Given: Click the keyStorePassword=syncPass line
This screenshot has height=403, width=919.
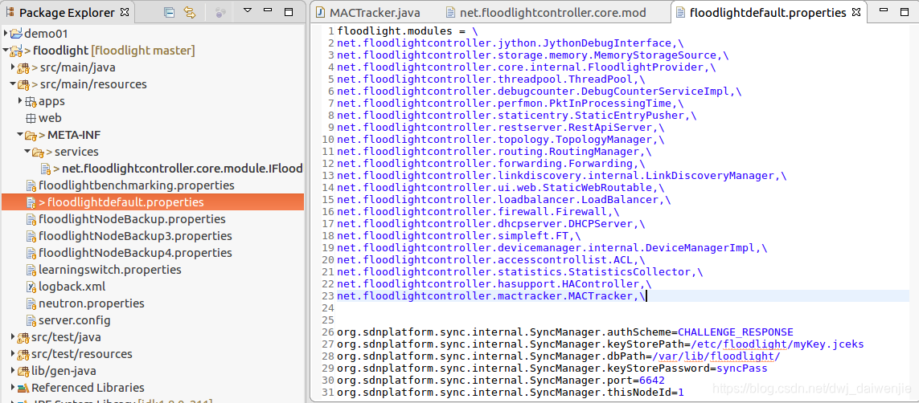Looking at the screenshot, I should (552, 368).
